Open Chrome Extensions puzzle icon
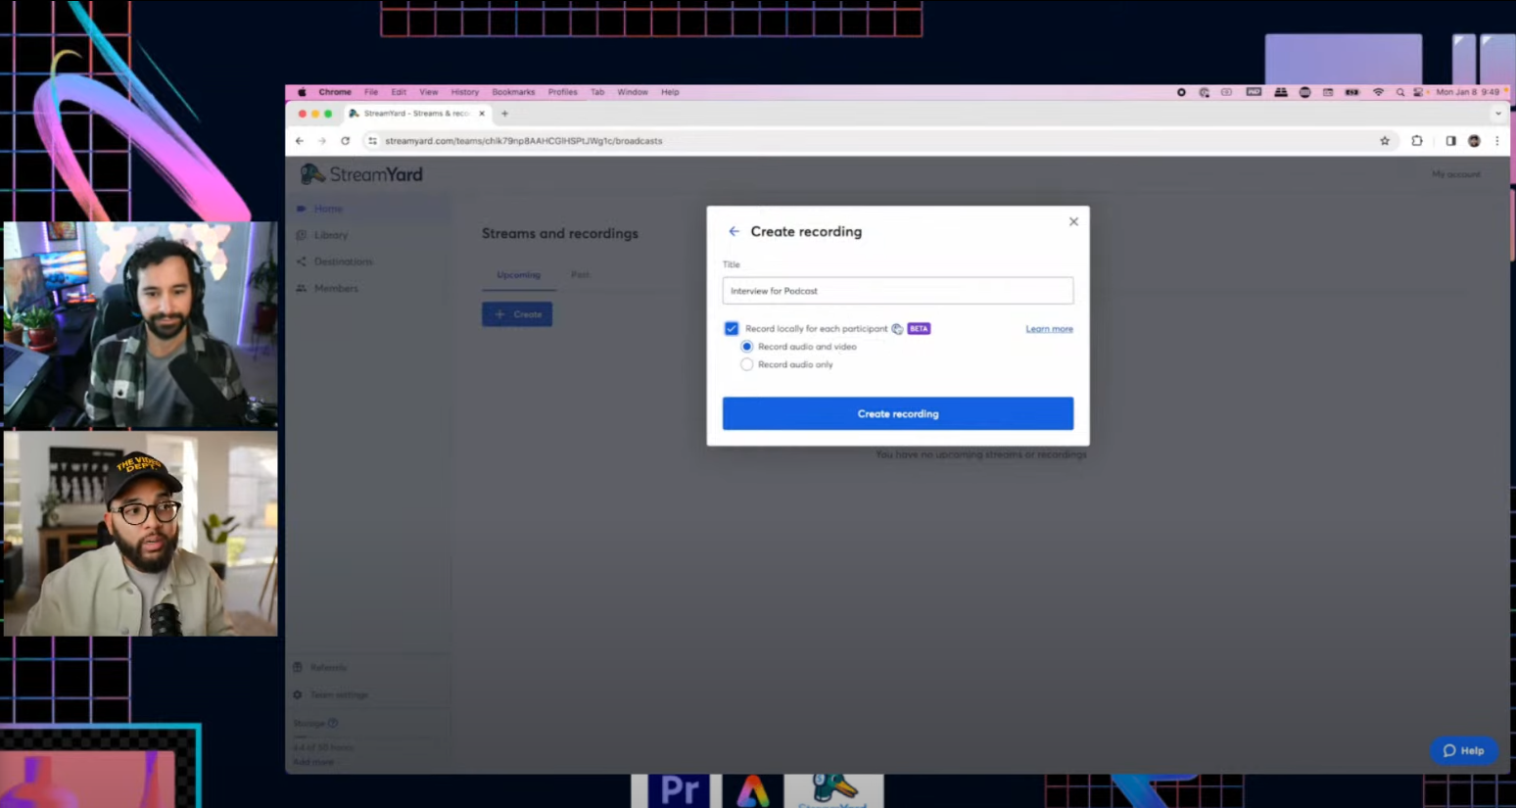 [x=1417, y=141]
